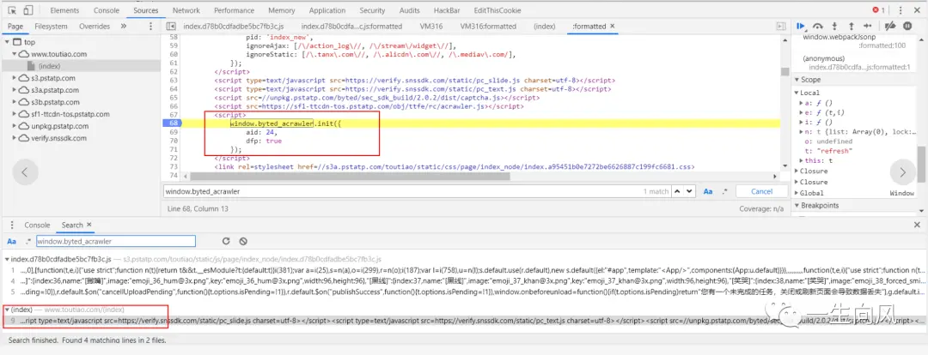Clear the search results

pos(242,241)
